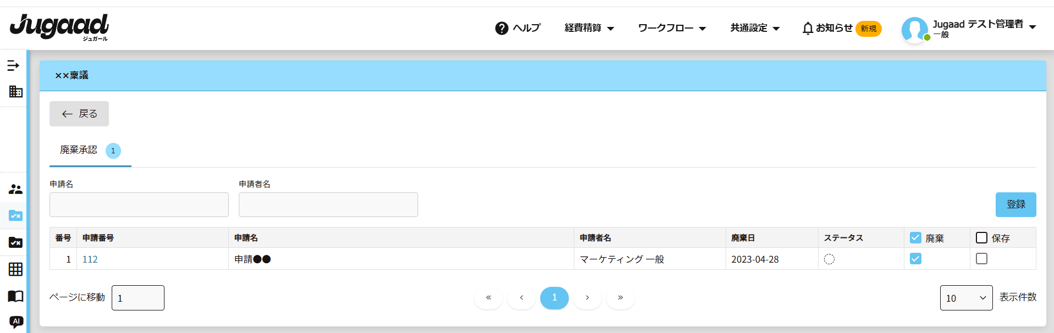This screenshot has width=1054, height=333.
Task: Click the 戻る back button
Action: click(x=79, y=114)
